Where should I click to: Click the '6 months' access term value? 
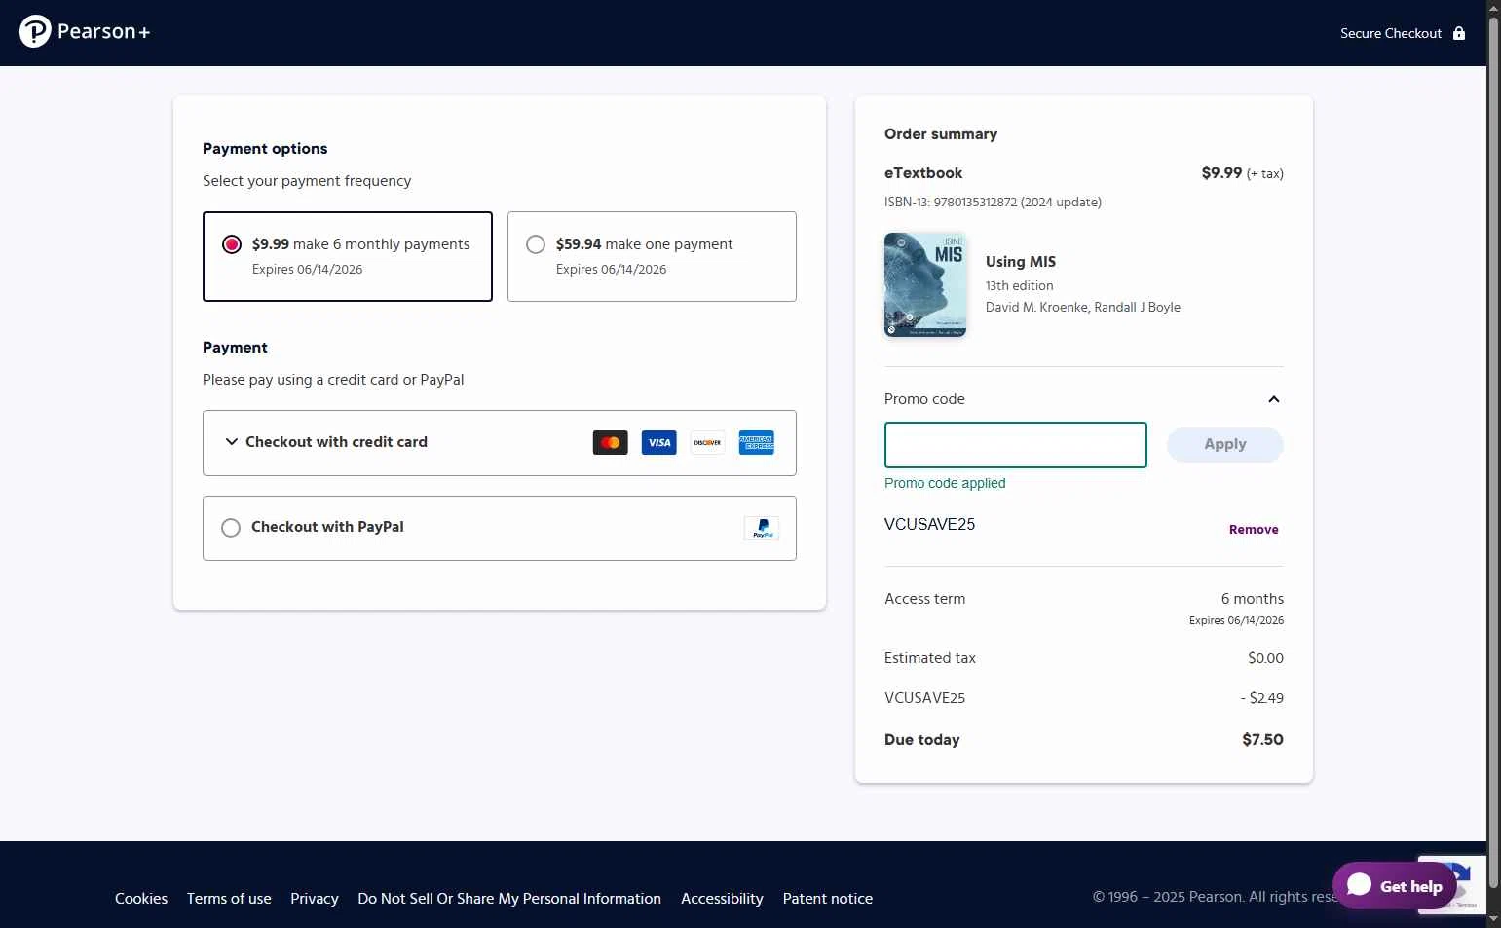point(1253,599)
